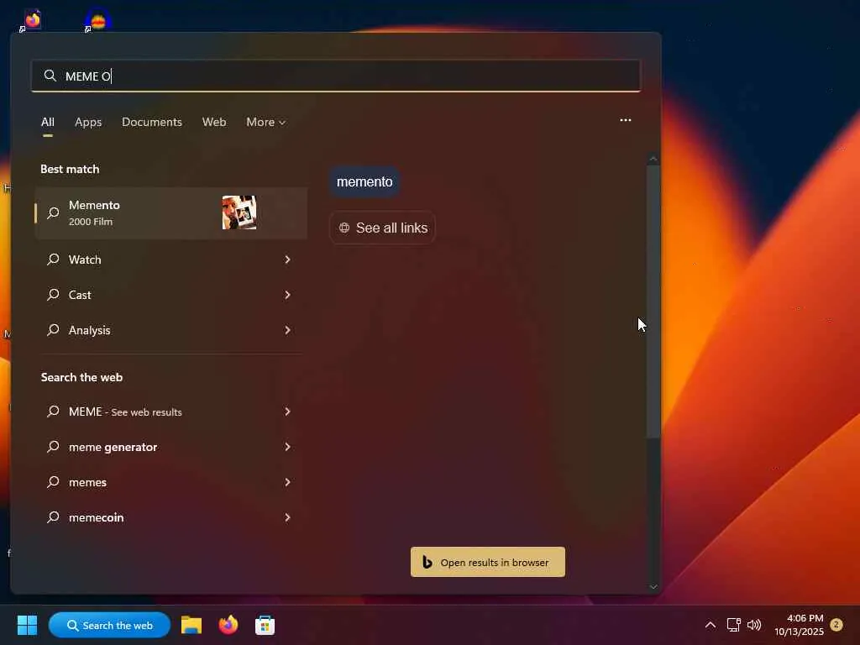Click the search magnifier icon in search box
This screenshot has height=645, width=860.
pos(50,76)
